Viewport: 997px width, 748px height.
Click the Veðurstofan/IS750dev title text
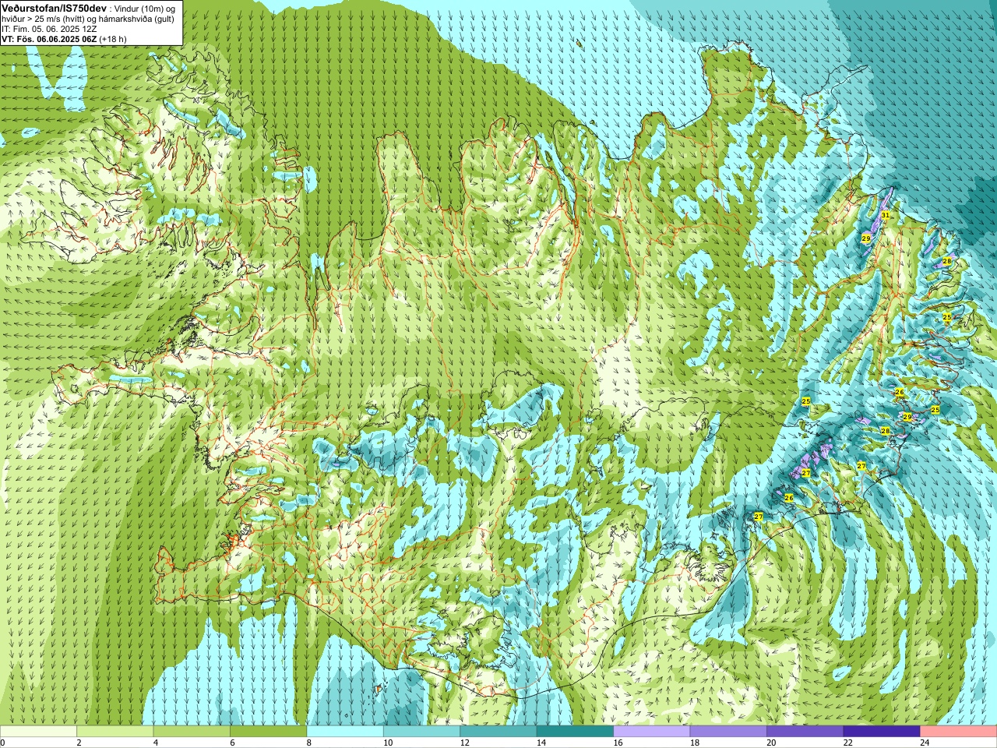54,7
